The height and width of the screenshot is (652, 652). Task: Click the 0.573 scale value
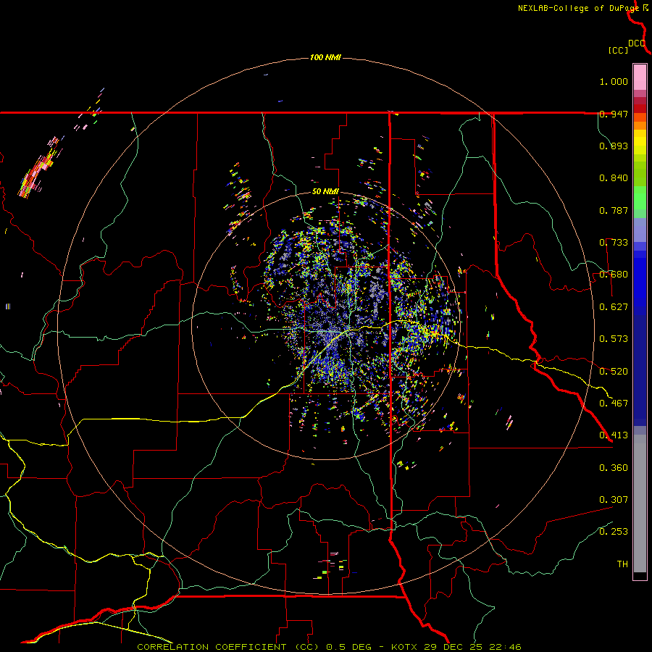coord(614,339)
